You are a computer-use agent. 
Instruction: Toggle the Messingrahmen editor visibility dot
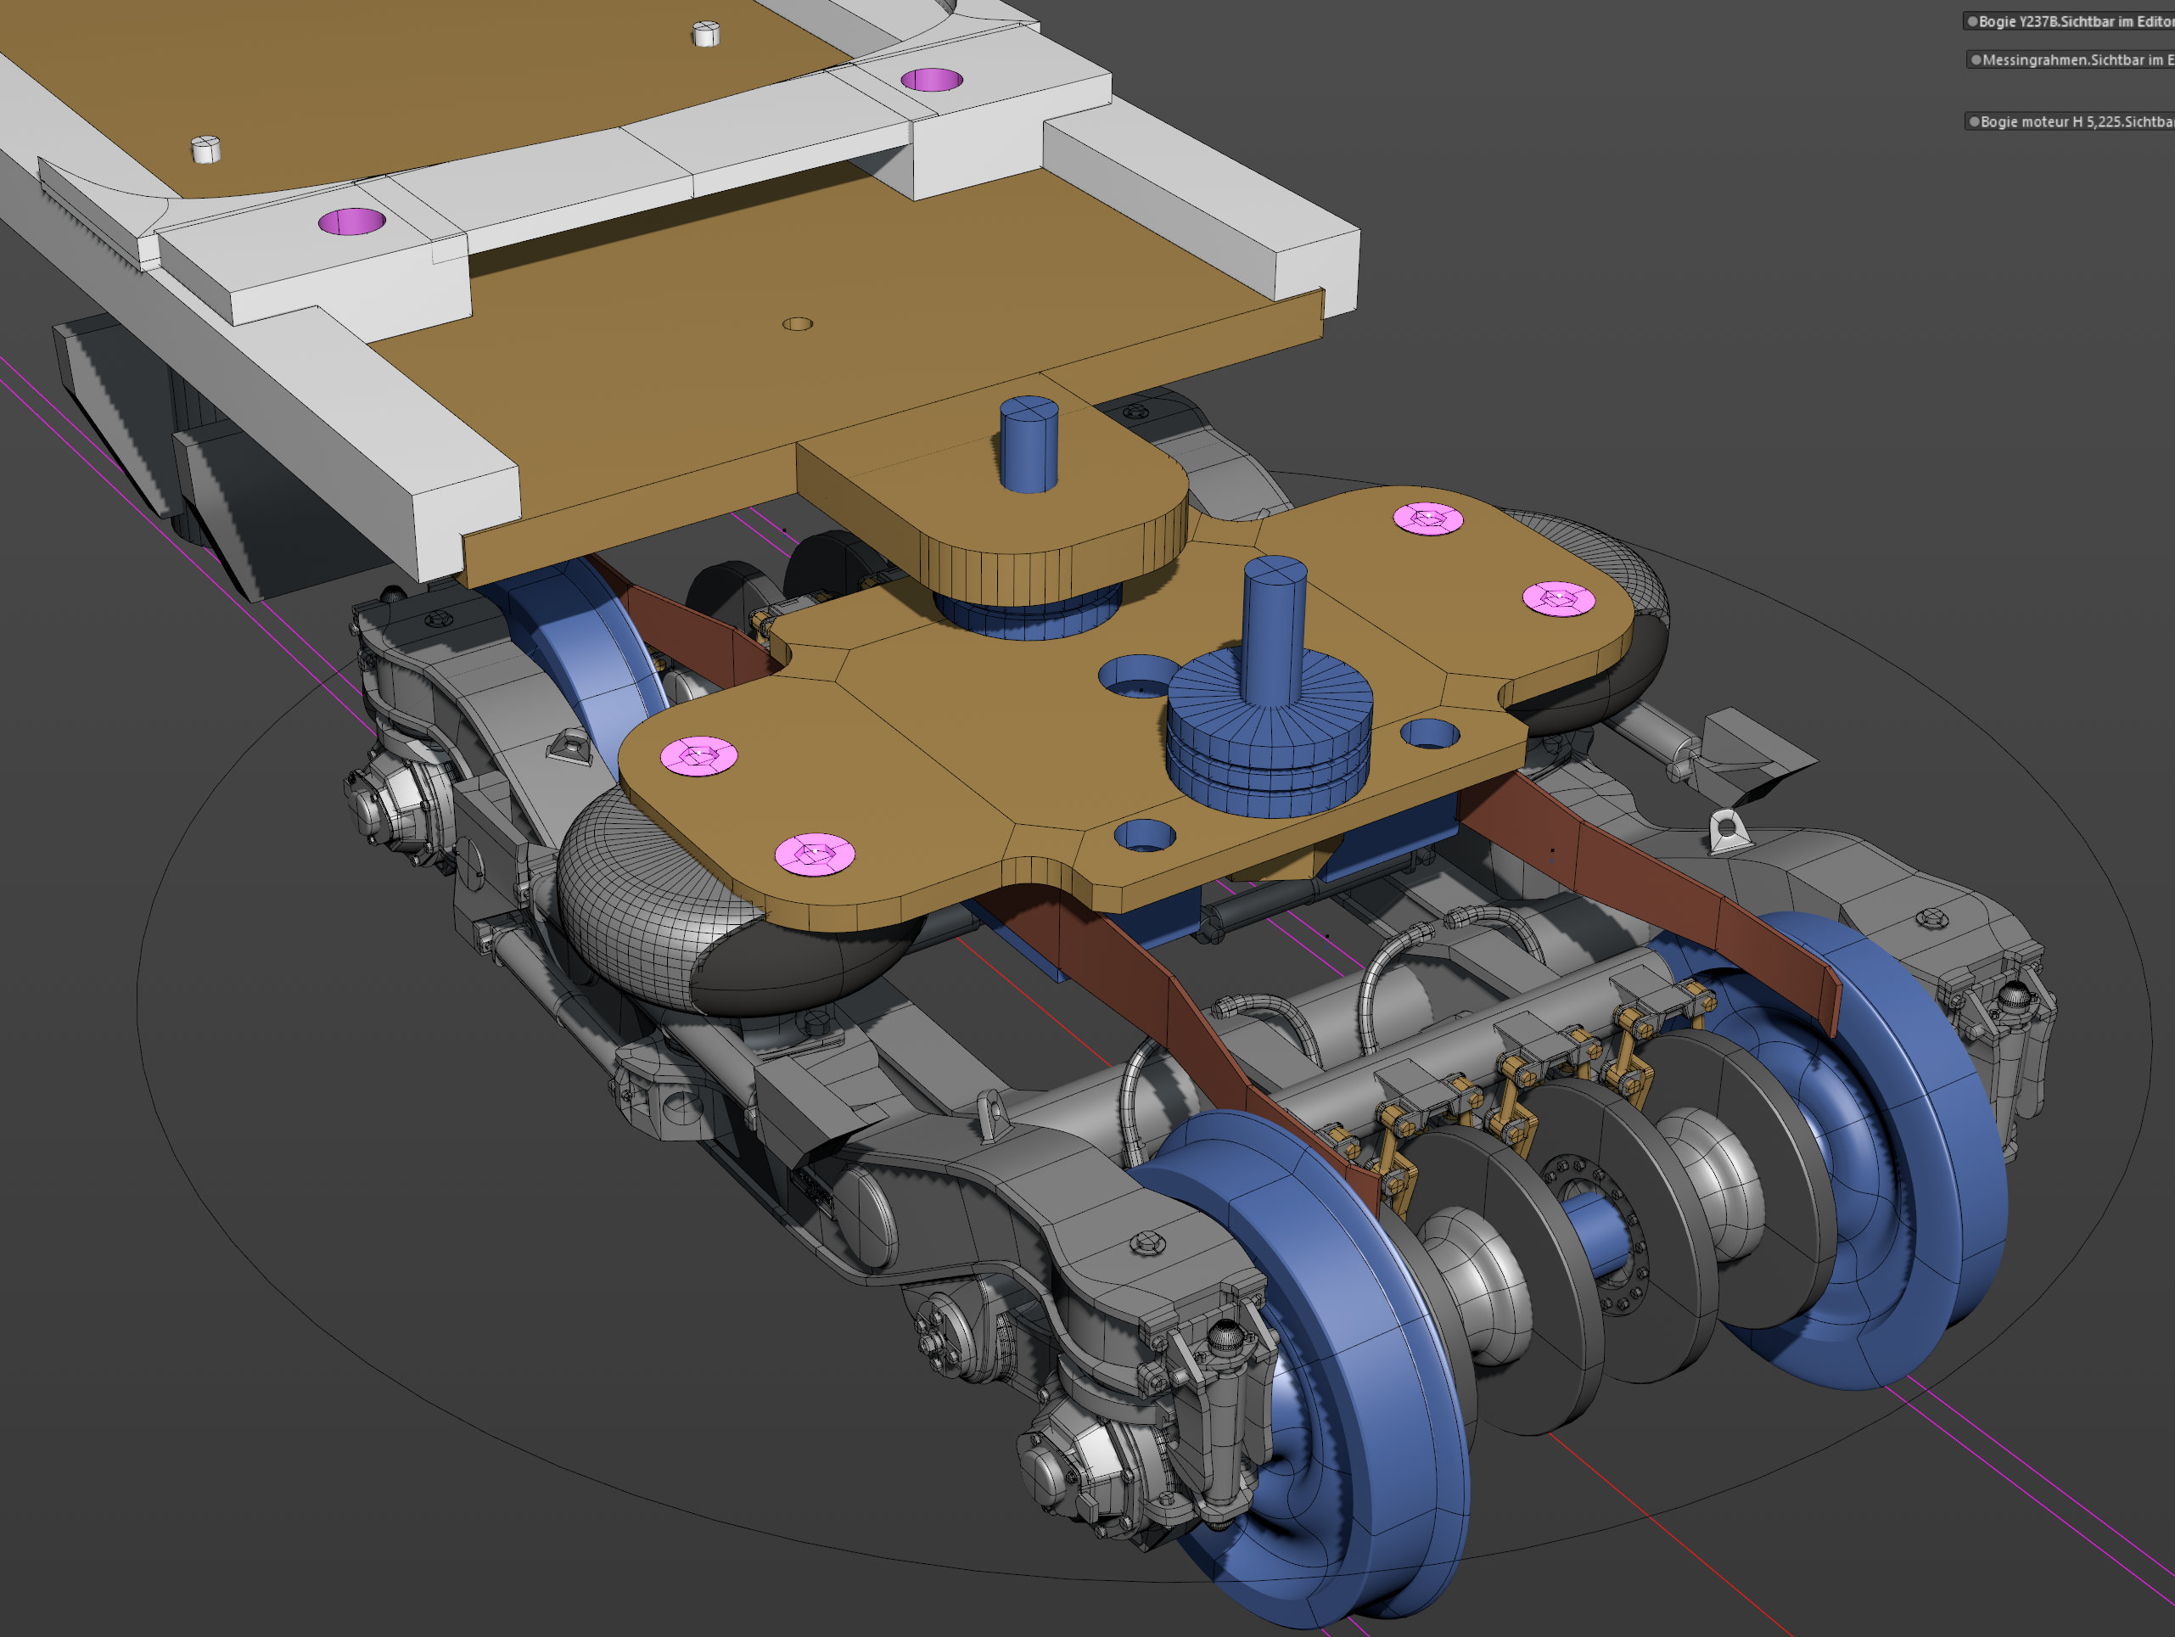[x=1976, y=60]
